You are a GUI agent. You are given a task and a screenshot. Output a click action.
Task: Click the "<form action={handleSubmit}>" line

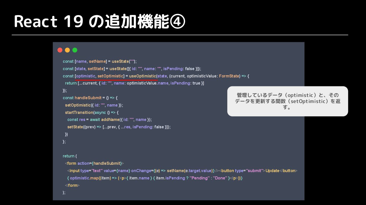pyautogui.click(x=94, y=163)
